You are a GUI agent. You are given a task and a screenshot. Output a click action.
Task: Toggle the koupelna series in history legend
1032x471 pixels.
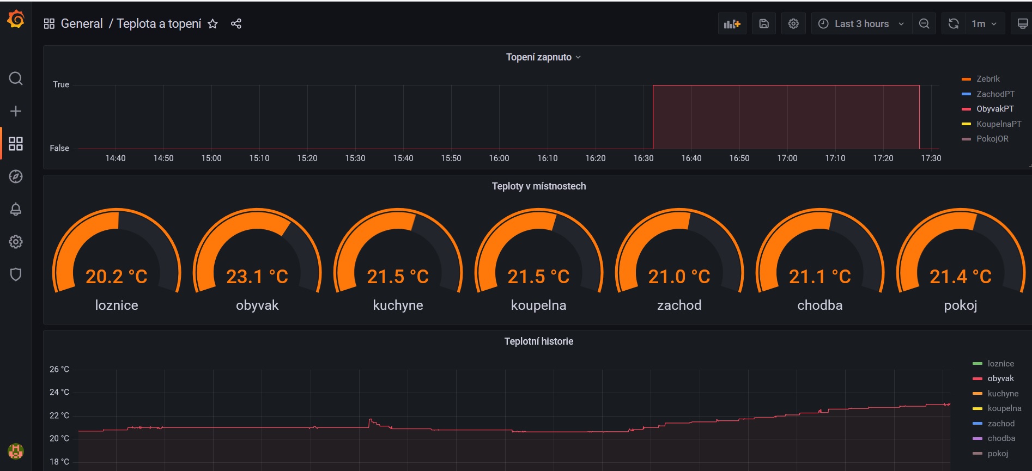(x=1005, y=408)
